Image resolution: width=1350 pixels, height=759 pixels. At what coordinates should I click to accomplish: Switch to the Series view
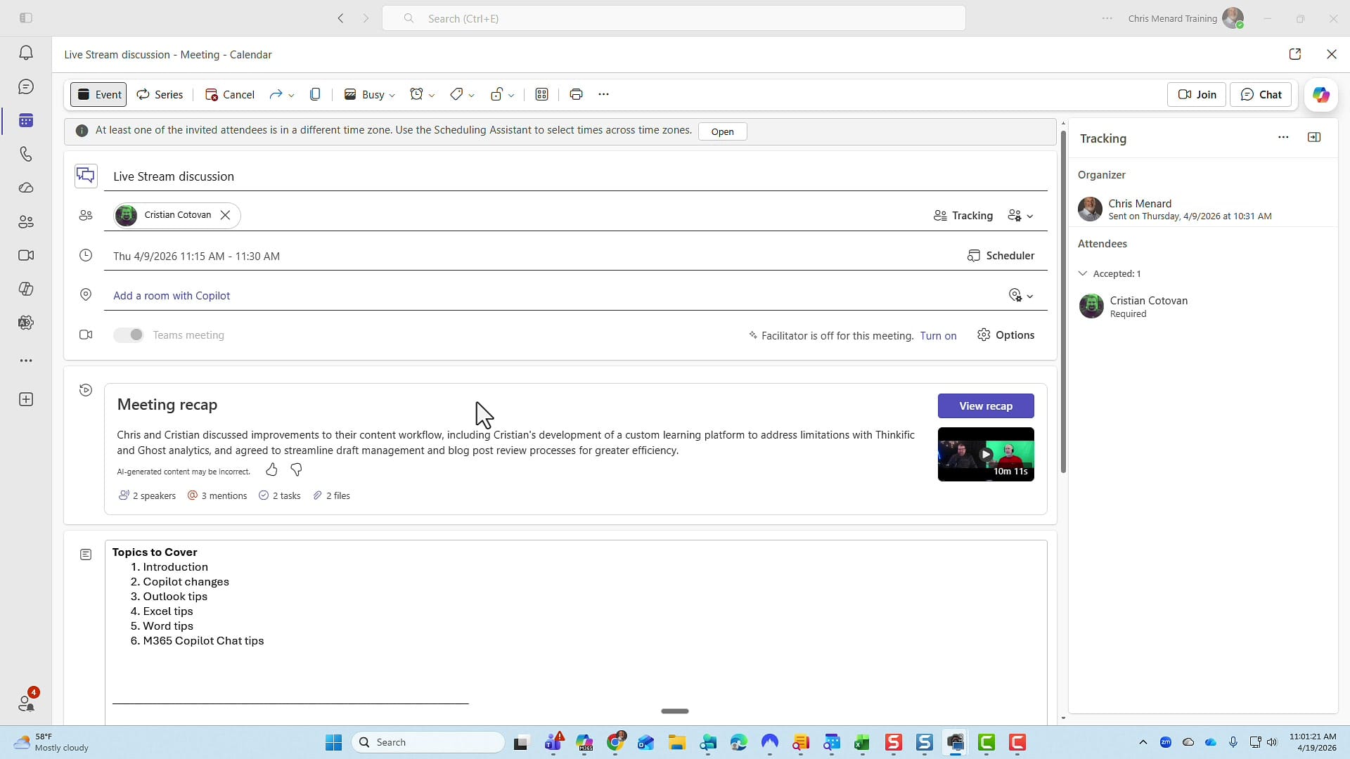tap(159, 94)
